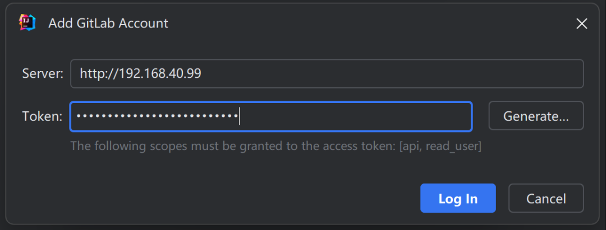Click the http://192.168.40.99 server address text
Viewport: 606px width, 230px height.
(x=140, y=73)
